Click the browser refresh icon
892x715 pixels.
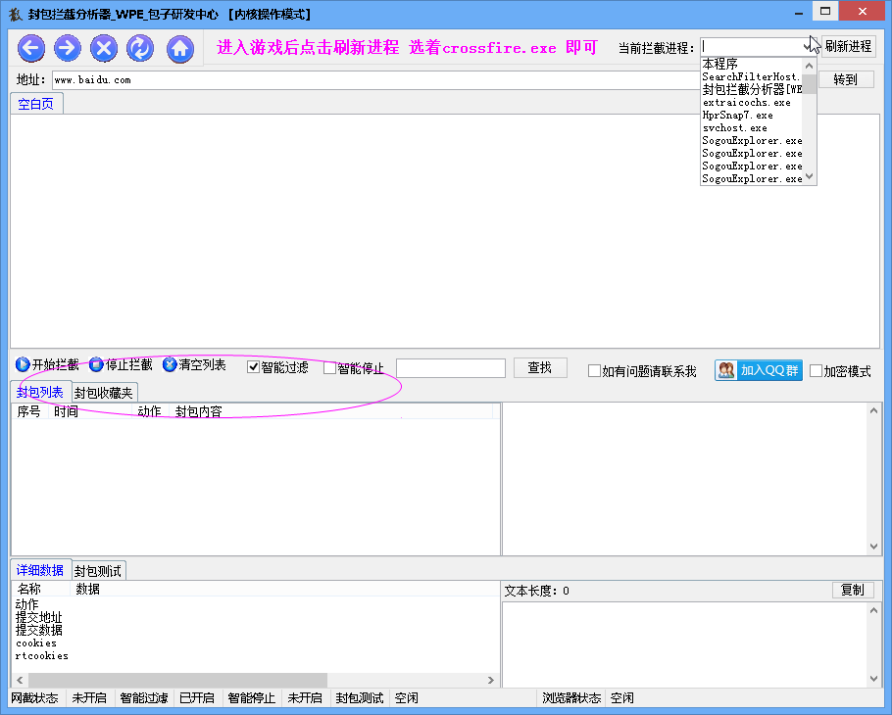click(140, 48)
